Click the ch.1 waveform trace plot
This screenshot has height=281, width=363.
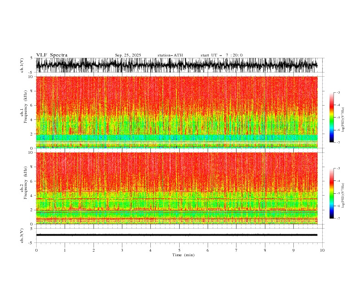(176, 65)
